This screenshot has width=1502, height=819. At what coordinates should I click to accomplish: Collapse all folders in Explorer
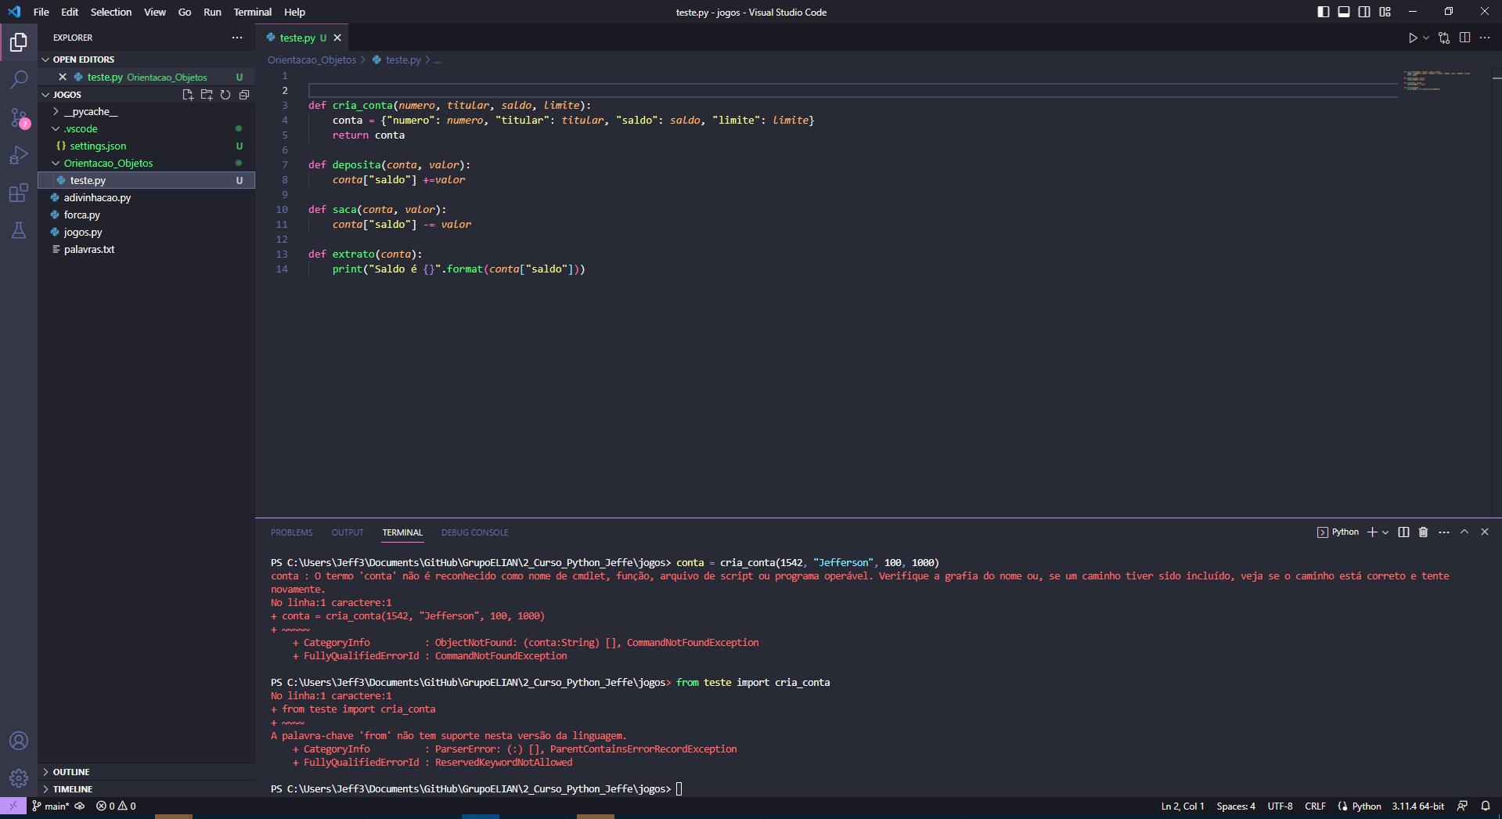[x=244, y=95]
